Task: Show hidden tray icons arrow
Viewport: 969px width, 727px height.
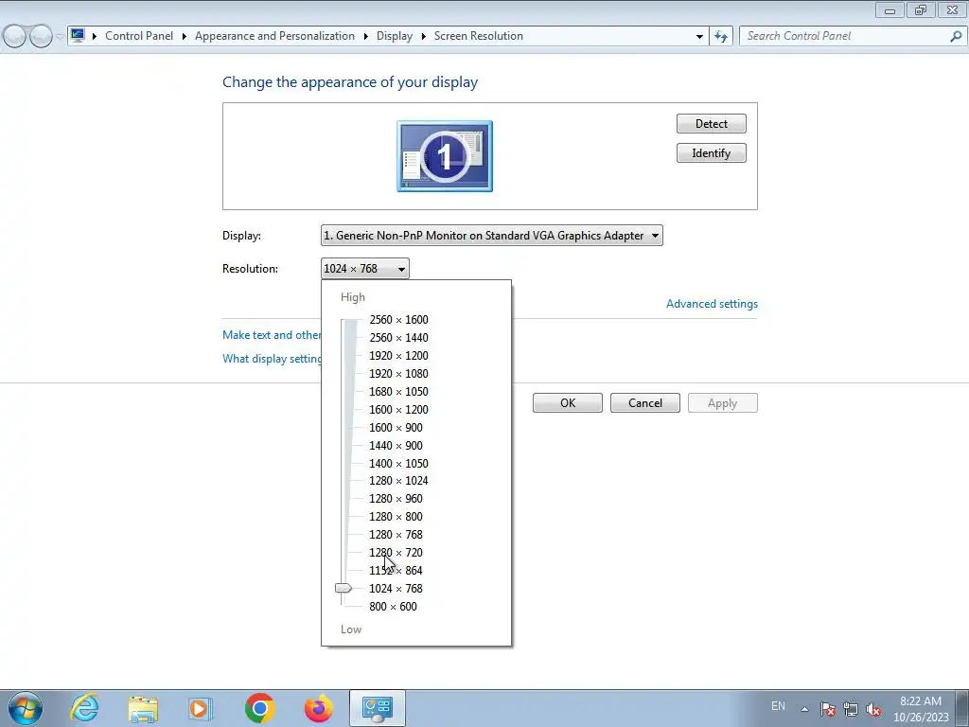Action: (x=804, y=709)
